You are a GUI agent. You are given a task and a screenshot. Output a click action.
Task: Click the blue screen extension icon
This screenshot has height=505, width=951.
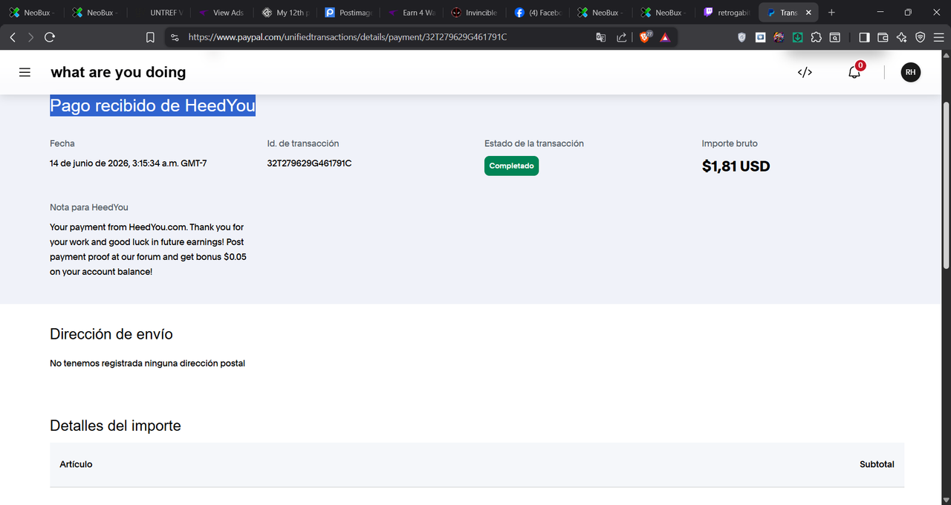(760, 37)
